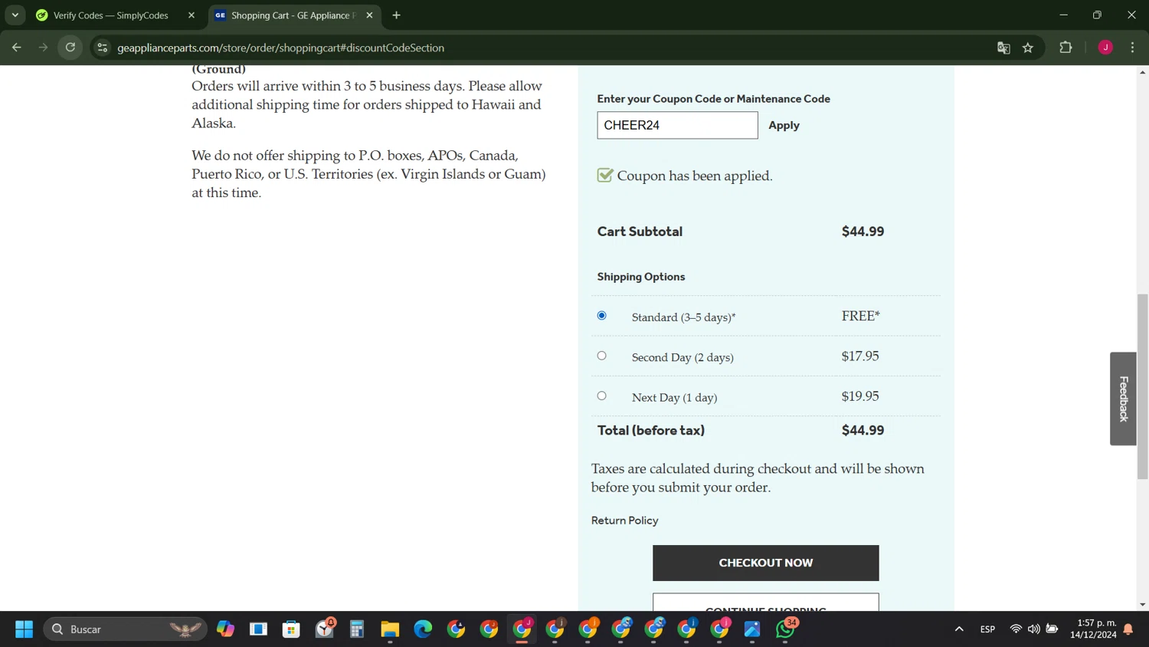
Task: Open the tab search dropdown arrow
Action: pos(15,15)
